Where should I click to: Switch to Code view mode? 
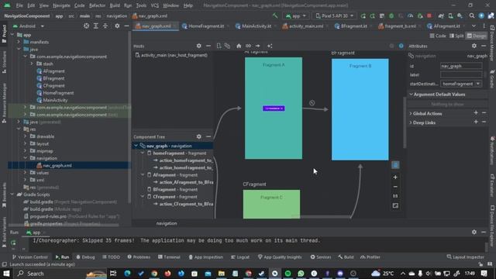438,36
